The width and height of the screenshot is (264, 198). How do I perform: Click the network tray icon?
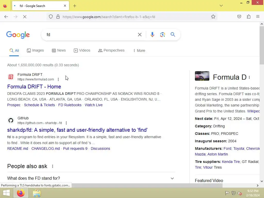234,193
